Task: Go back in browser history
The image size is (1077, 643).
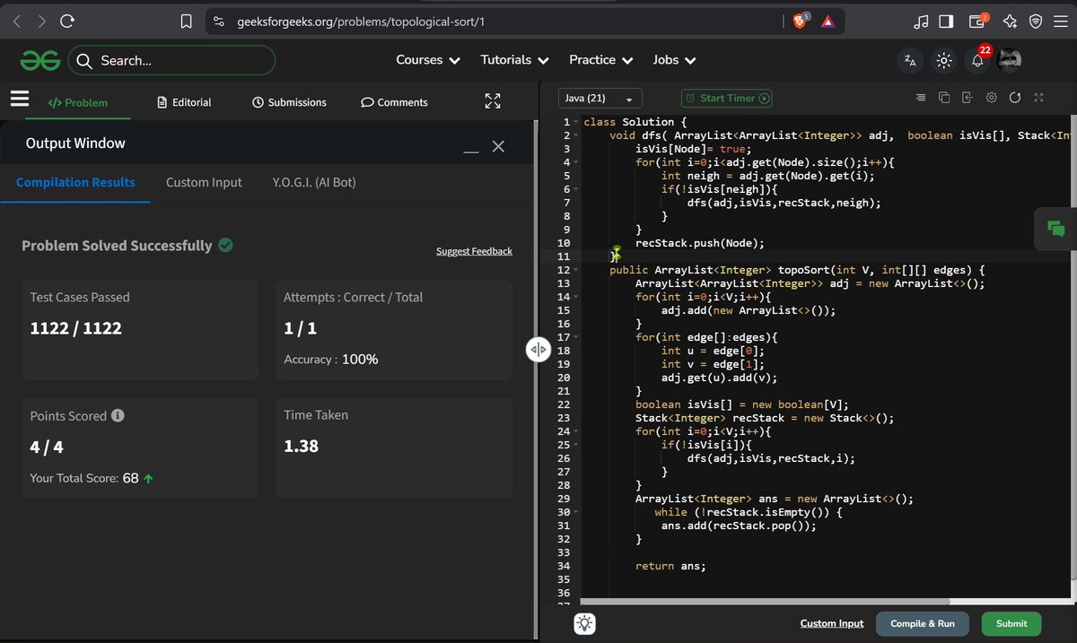Action: tap(17, 21)
